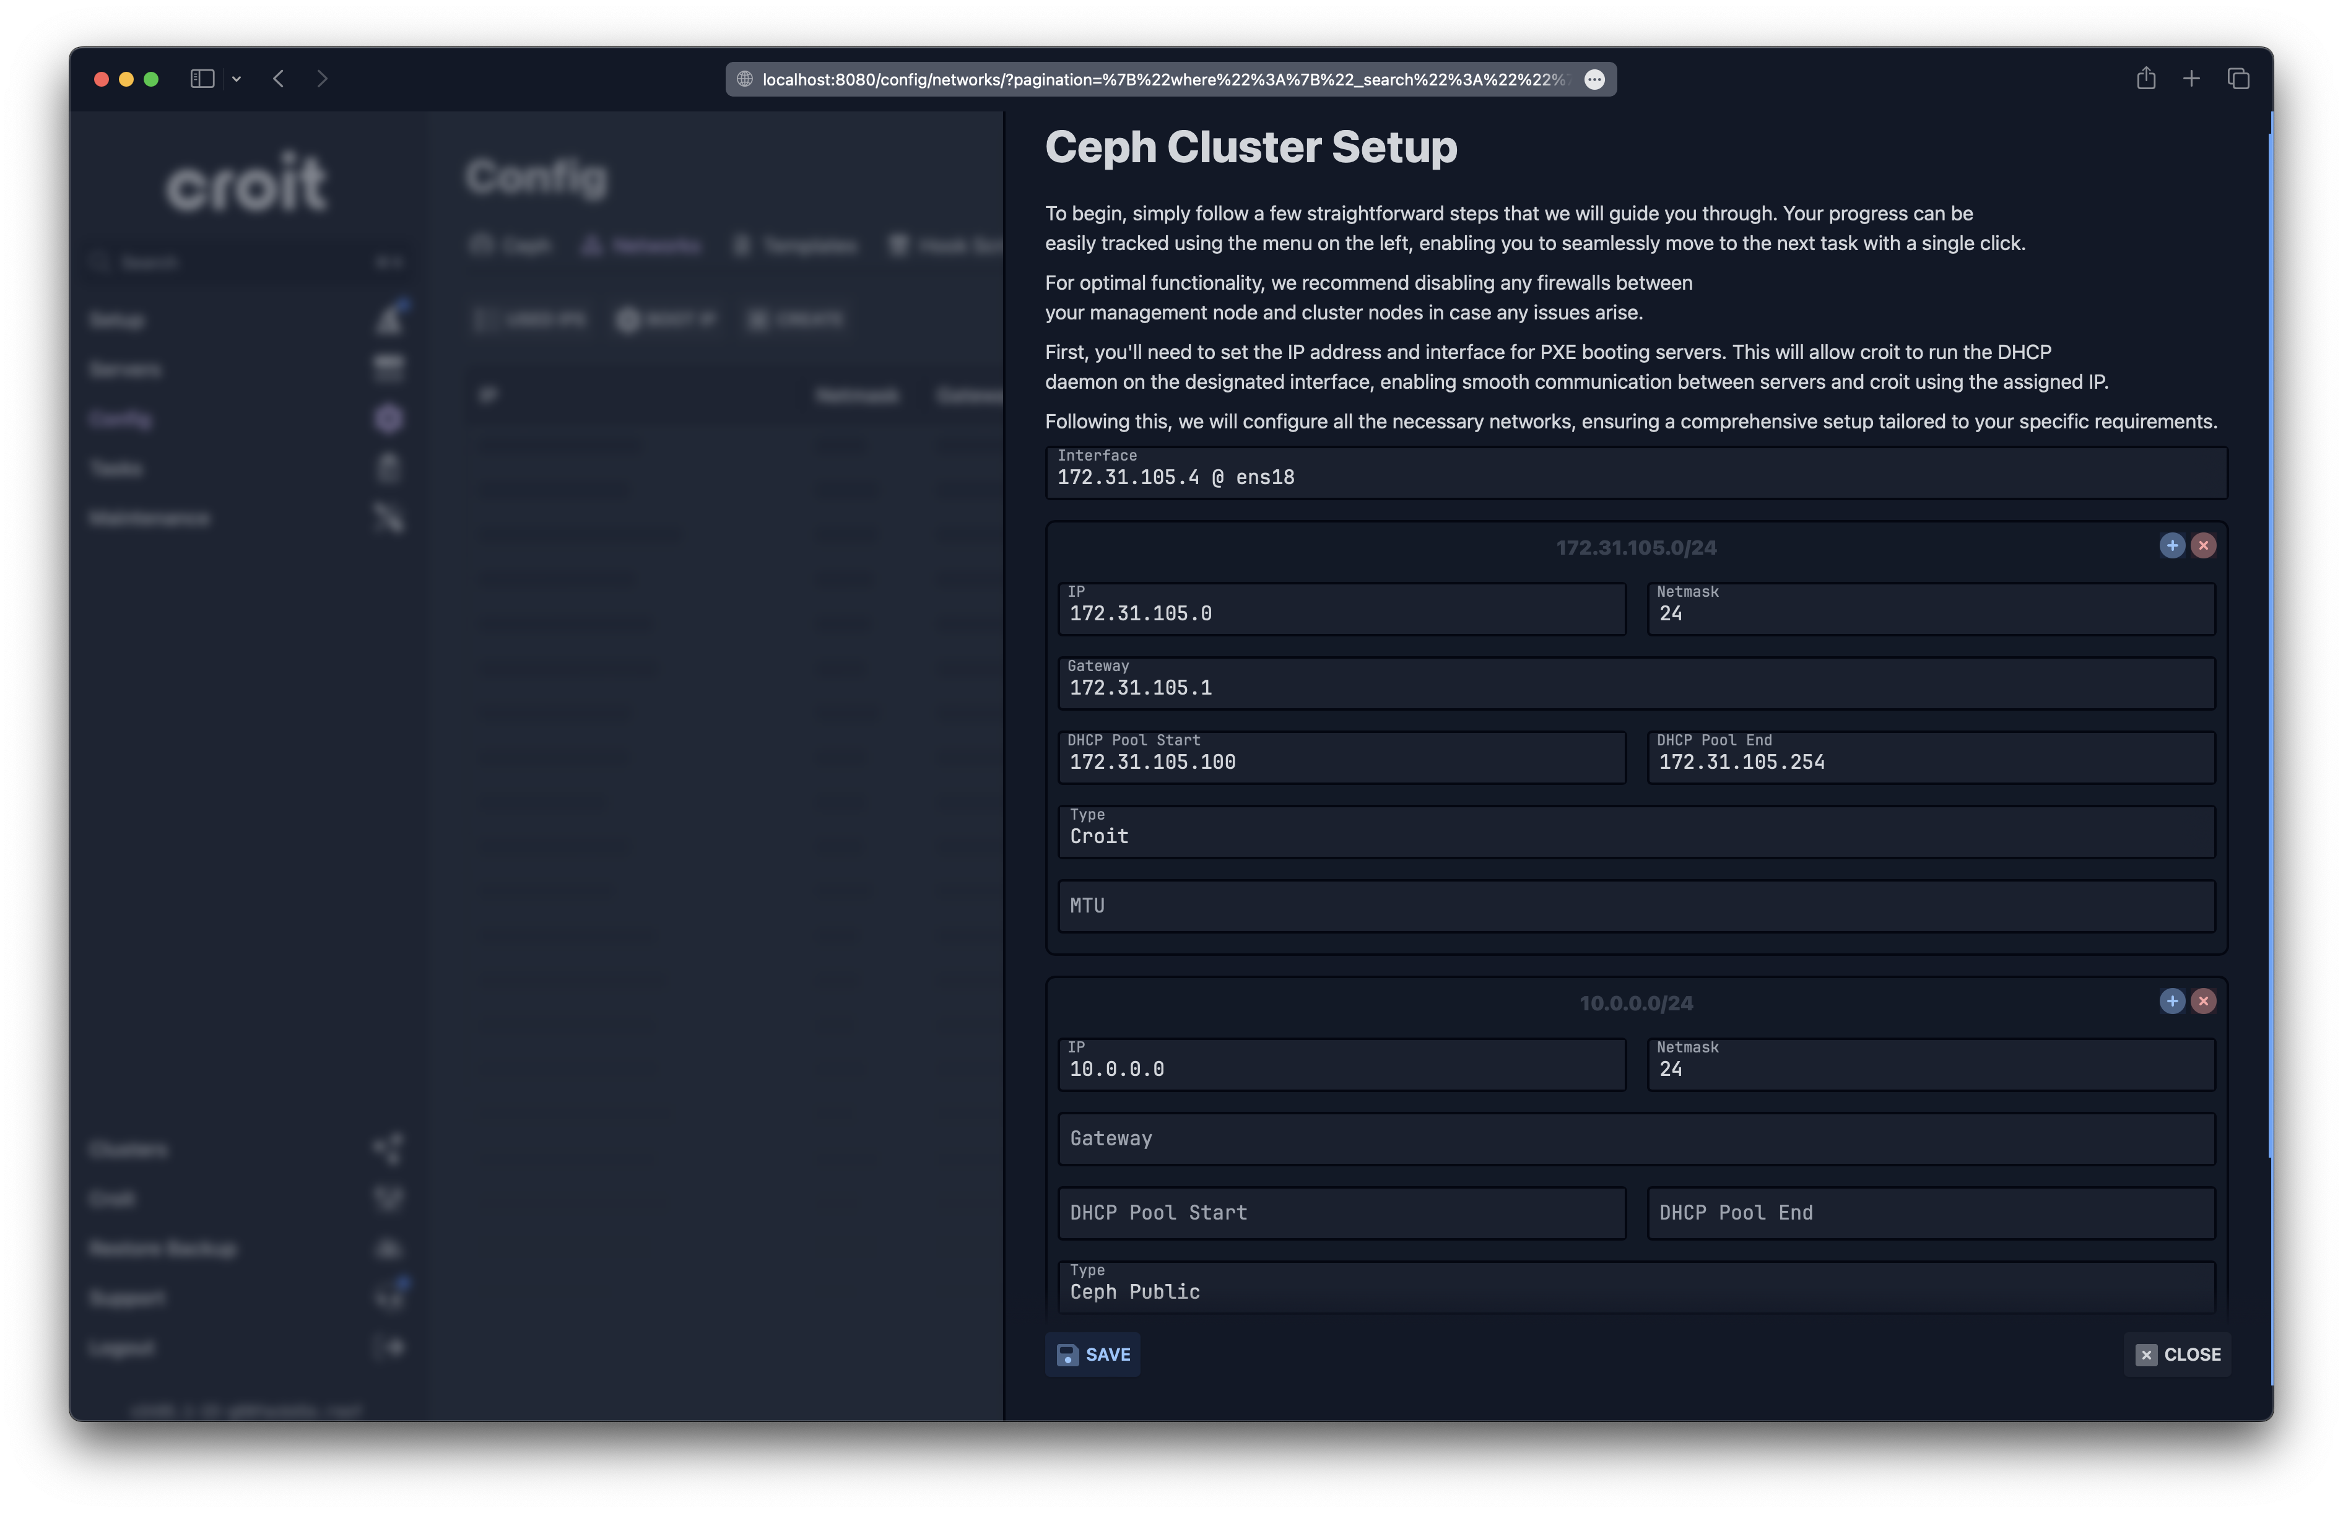Click the DHCP Pool Start field showing 172.31.105.100
This screenshot has width=2343, height=1513.
point(1341,758)
